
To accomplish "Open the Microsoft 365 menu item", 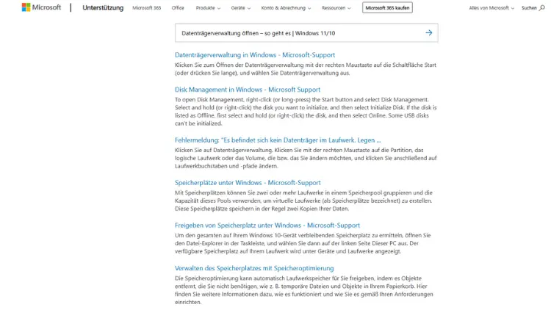I will (146, 8).
